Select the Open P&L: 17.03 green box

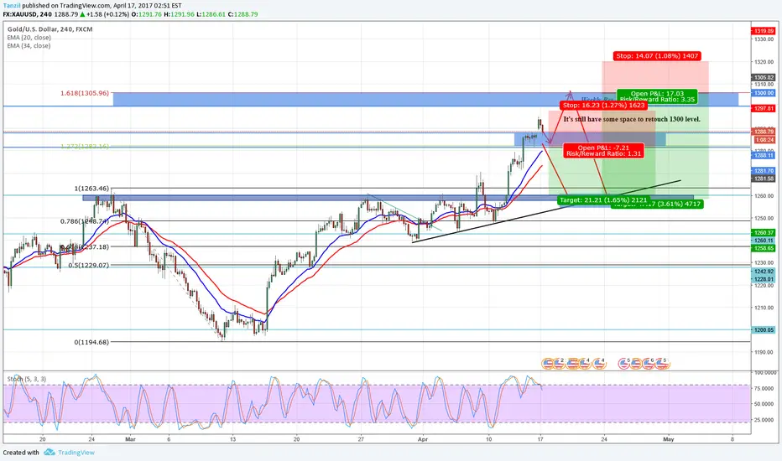[657, 96]
